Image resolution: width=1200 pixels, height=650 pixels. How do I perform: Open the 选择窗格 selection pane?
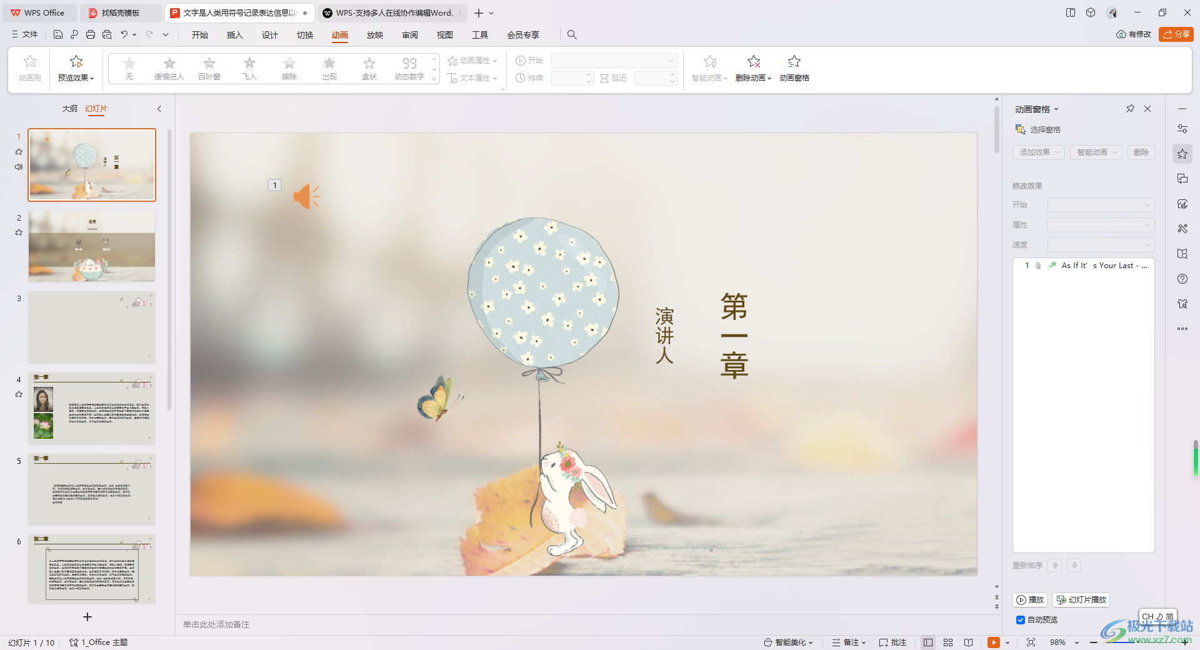(1038, 129)
